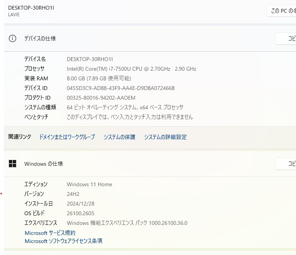Select the product ID 00325-80016-94202-AAOEM
The height and width of the screenshot is (255, 296).
coord(101,98)
